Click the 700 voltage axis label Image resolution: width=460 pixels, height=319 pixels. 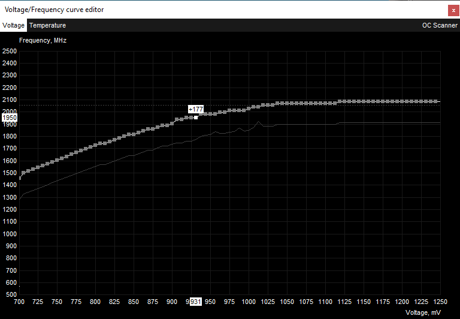(19, 302)
